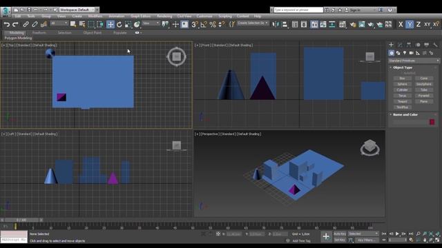Image resolution: width=442 pixels, height=248 pixels.
Task: Click the Align tool icon
Action: coord(285,25)
